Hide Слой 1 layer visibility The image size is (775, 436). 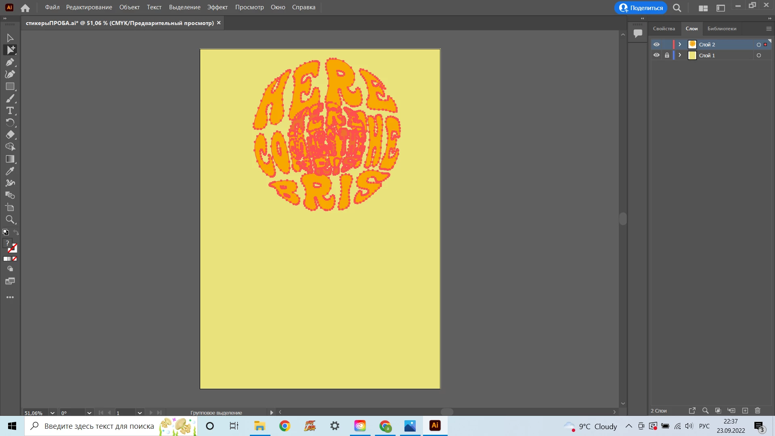pyautogui.click(x=656, y=55)
